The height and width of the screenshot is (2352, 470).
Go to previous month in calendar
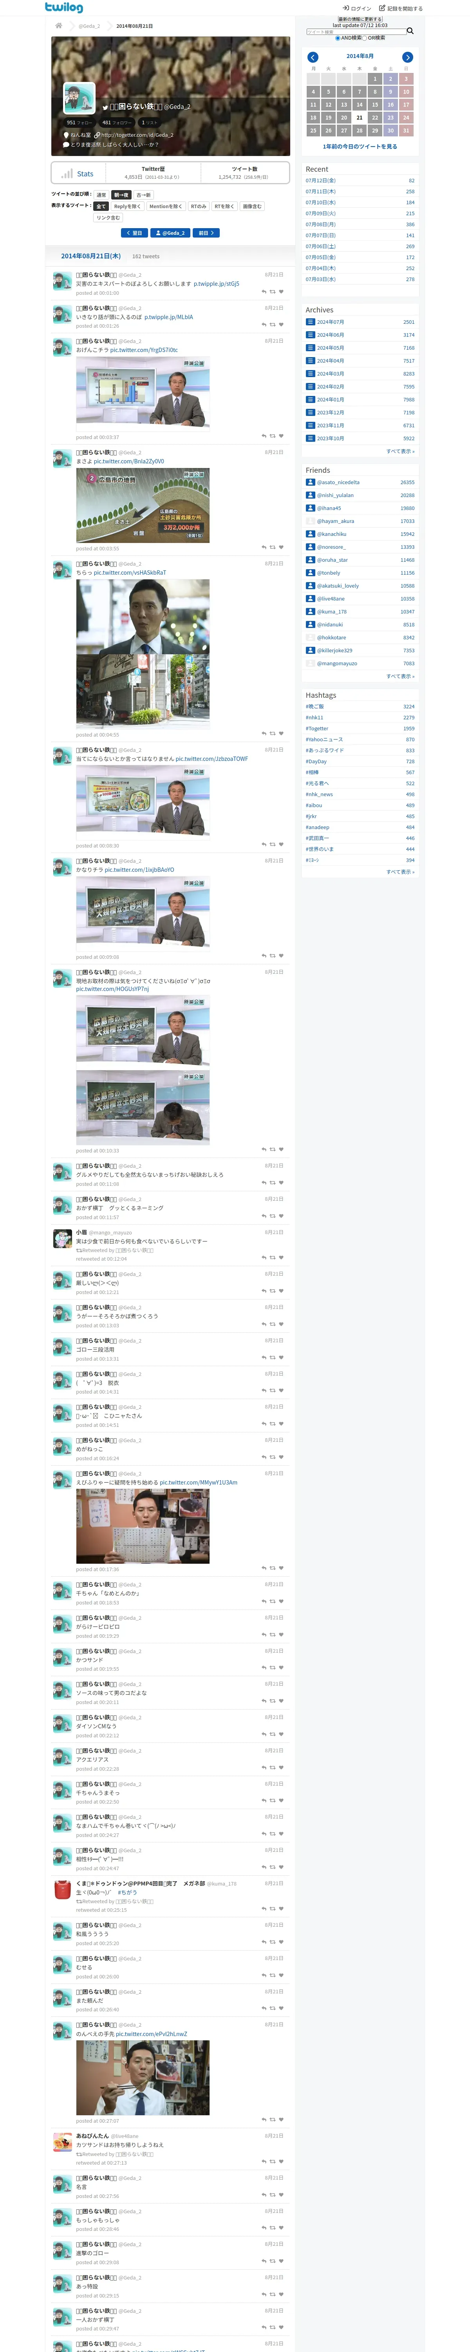[312, 56]
